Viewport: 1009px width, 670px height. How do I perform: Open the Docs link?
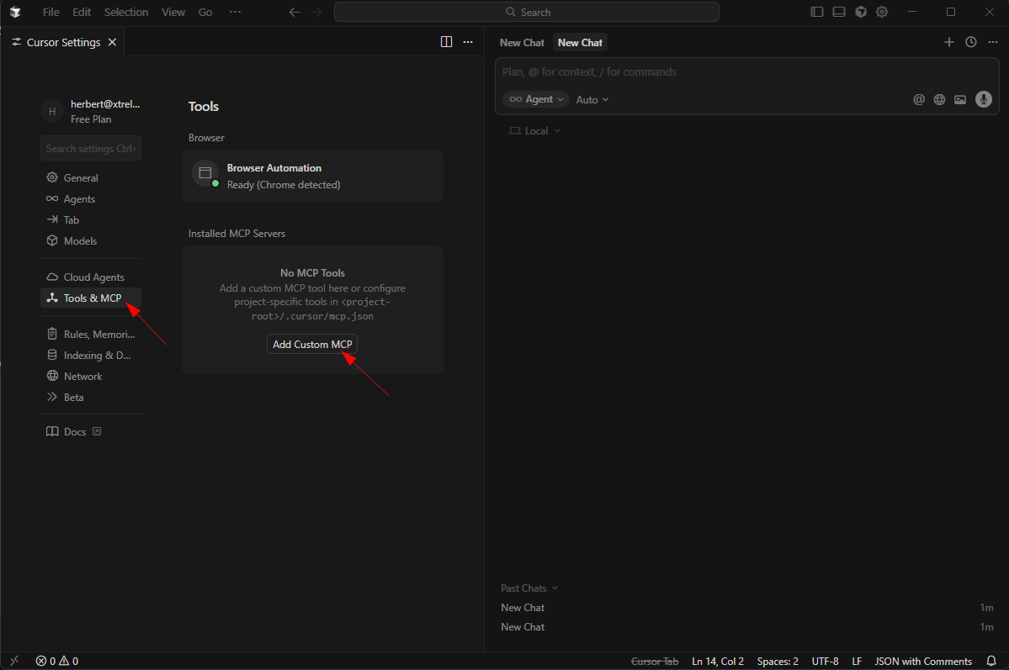pos(73,431)
